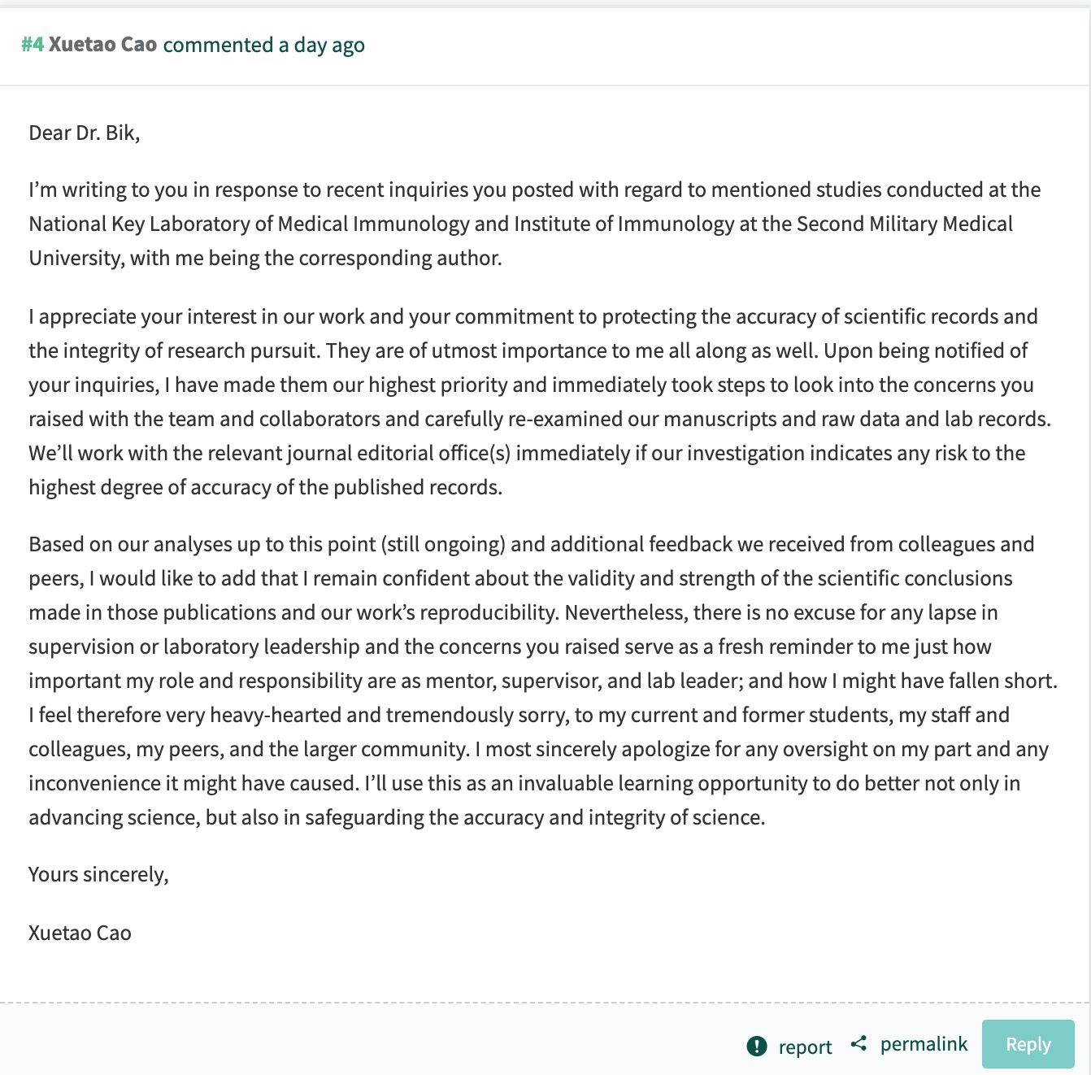Click the share icon beside permalink
The height and width of the screenshot is (1075, 1091).
[858, 1043]
